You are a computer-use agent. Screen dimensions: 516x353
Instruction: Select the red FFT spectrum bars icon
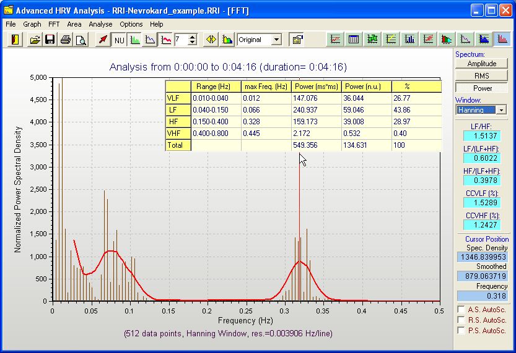point(502,40)
